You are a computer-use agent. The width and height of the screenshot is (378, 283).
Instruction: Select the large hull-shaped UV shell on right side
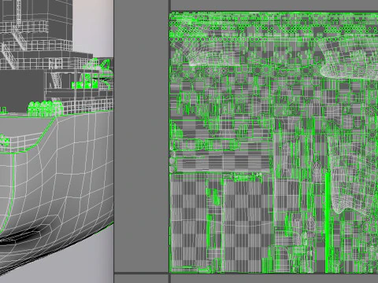[353, 173]
